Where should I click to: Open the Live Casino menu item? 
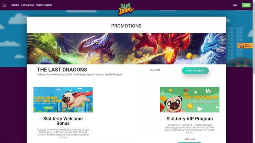tap(28, 5)
